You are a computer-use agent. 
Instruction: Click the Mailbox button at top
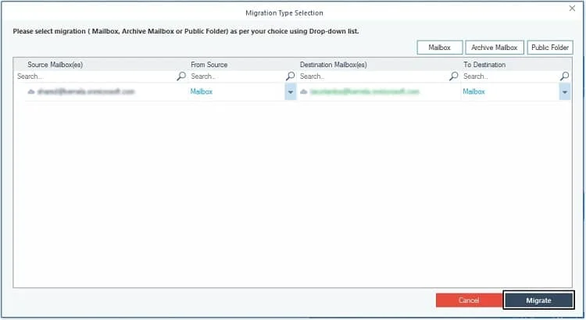[x=439, y=48]
